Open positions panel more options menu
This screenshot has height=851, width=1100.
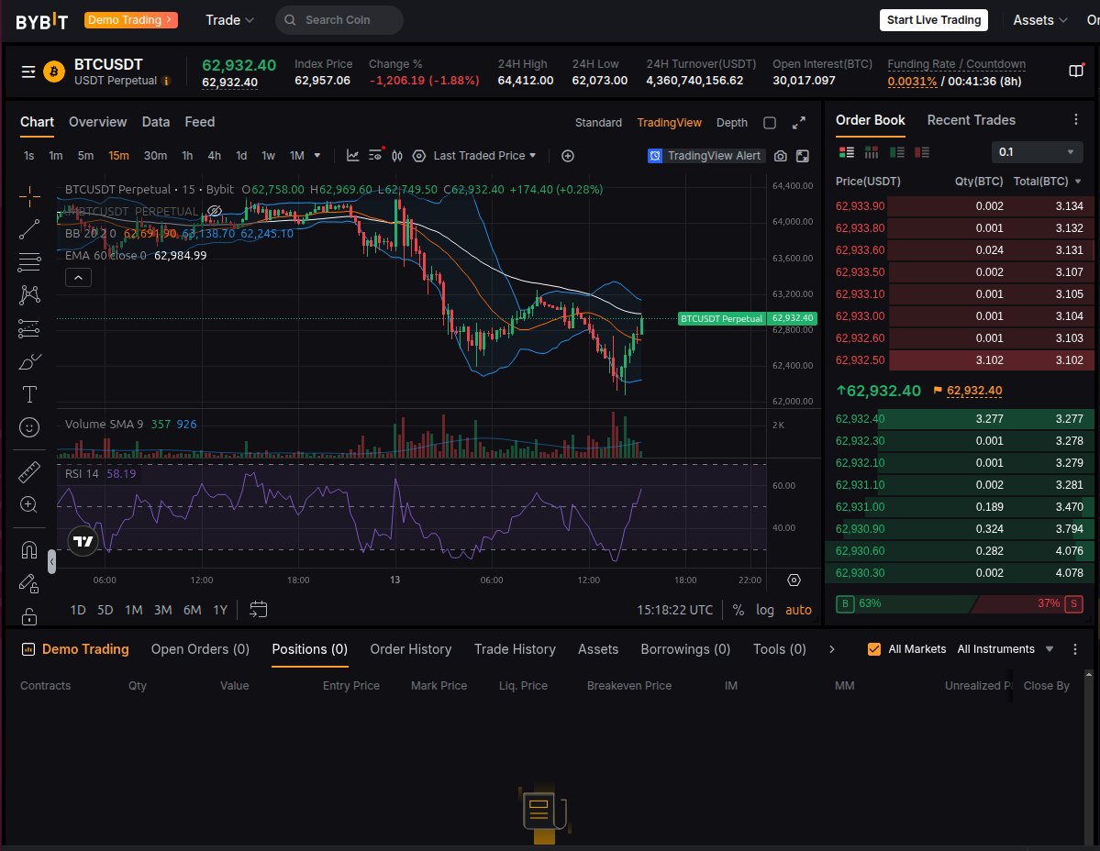tap(1074, 649)
